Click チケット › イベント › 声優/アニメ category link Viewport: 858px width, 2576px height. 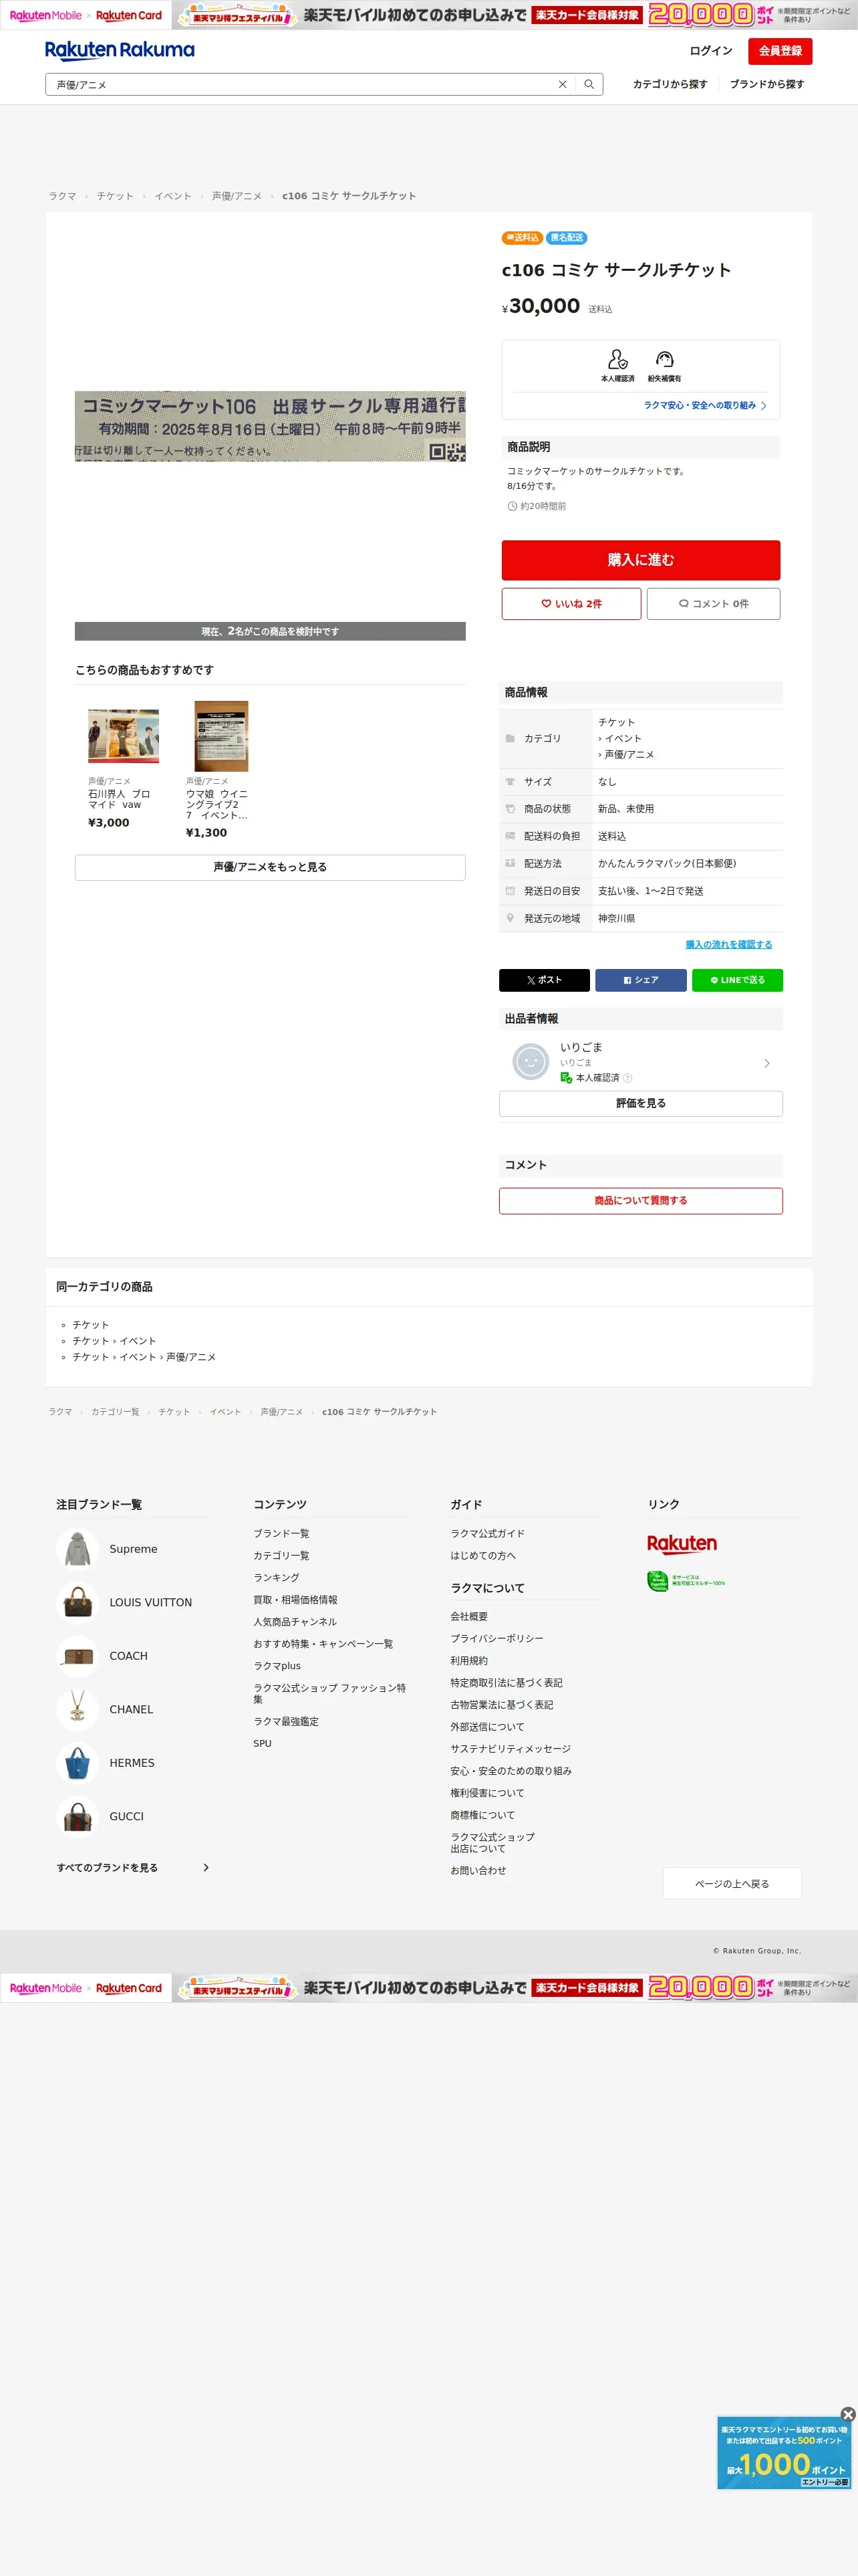(x=144, y=1357)
